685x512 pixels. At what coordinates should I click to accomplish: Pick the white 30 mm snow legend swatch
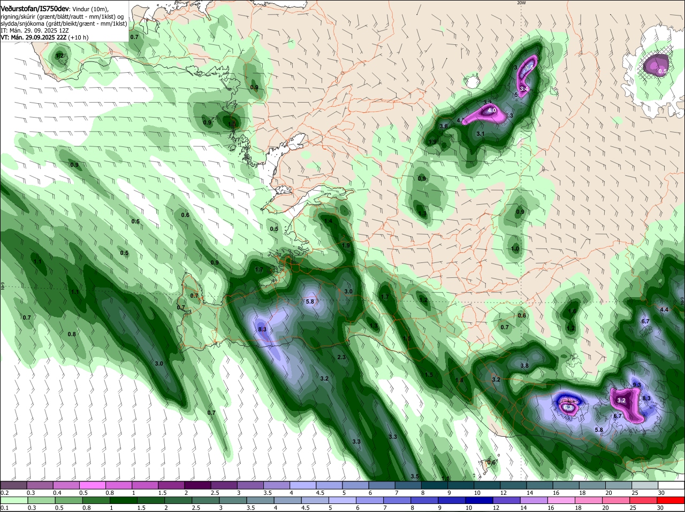pyautogui.click(x=671, y=485)
